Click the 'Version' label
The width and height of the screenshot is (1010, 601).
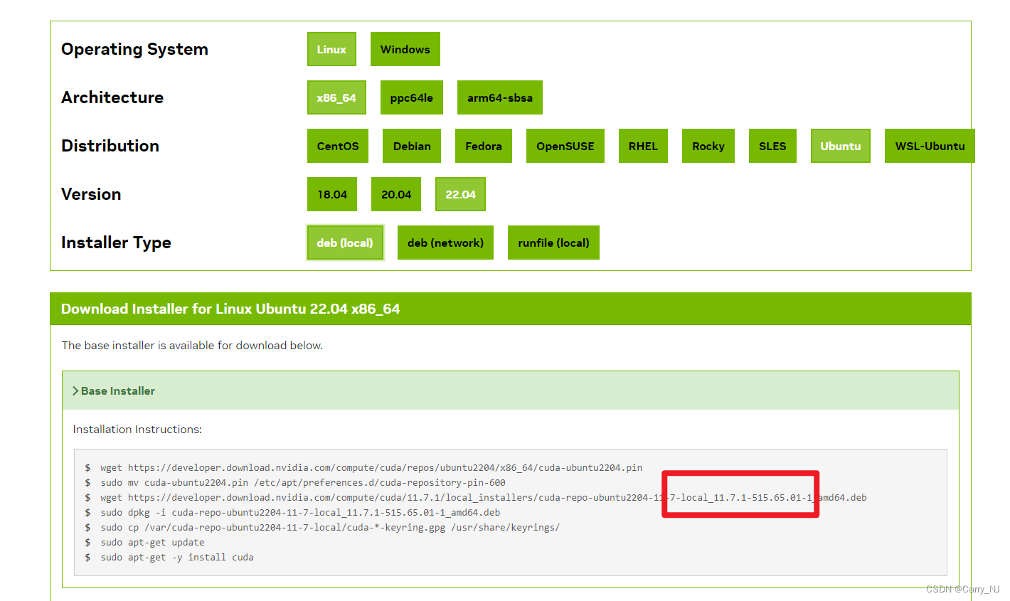click(91, 194)
